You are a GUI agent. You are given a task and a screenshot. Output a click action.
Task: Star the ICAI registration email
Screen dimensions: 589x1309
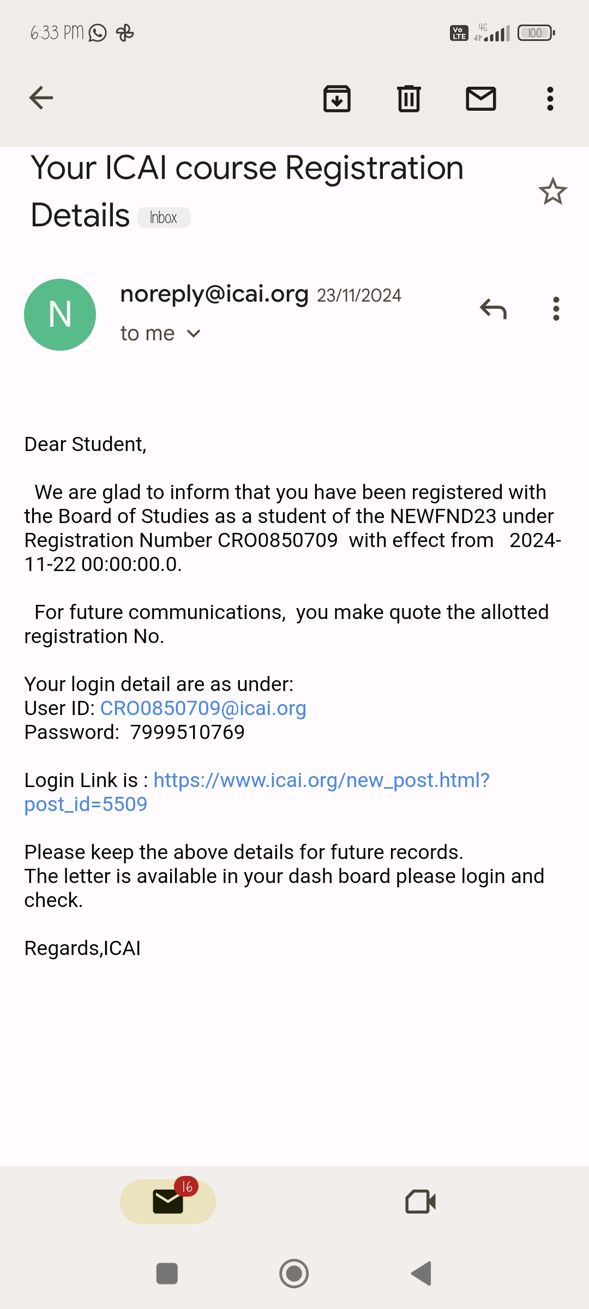point(552,191)
